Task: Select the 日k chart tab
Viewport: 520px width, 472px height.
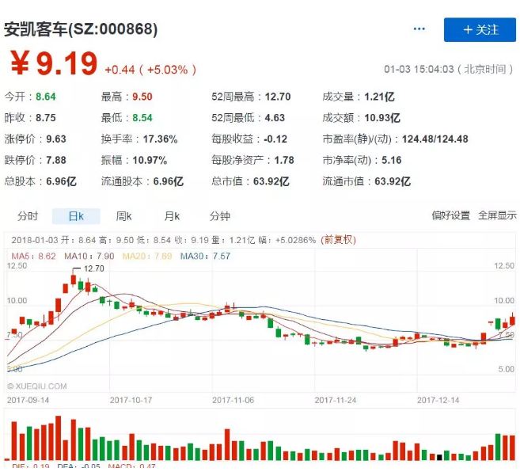Action: 76,216
